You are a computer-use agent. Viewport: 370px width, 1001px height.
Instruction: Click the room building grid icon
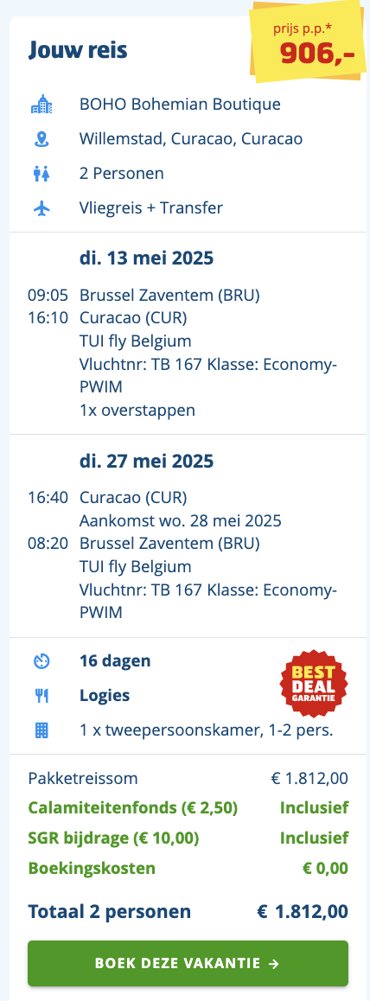click(41, 730)
